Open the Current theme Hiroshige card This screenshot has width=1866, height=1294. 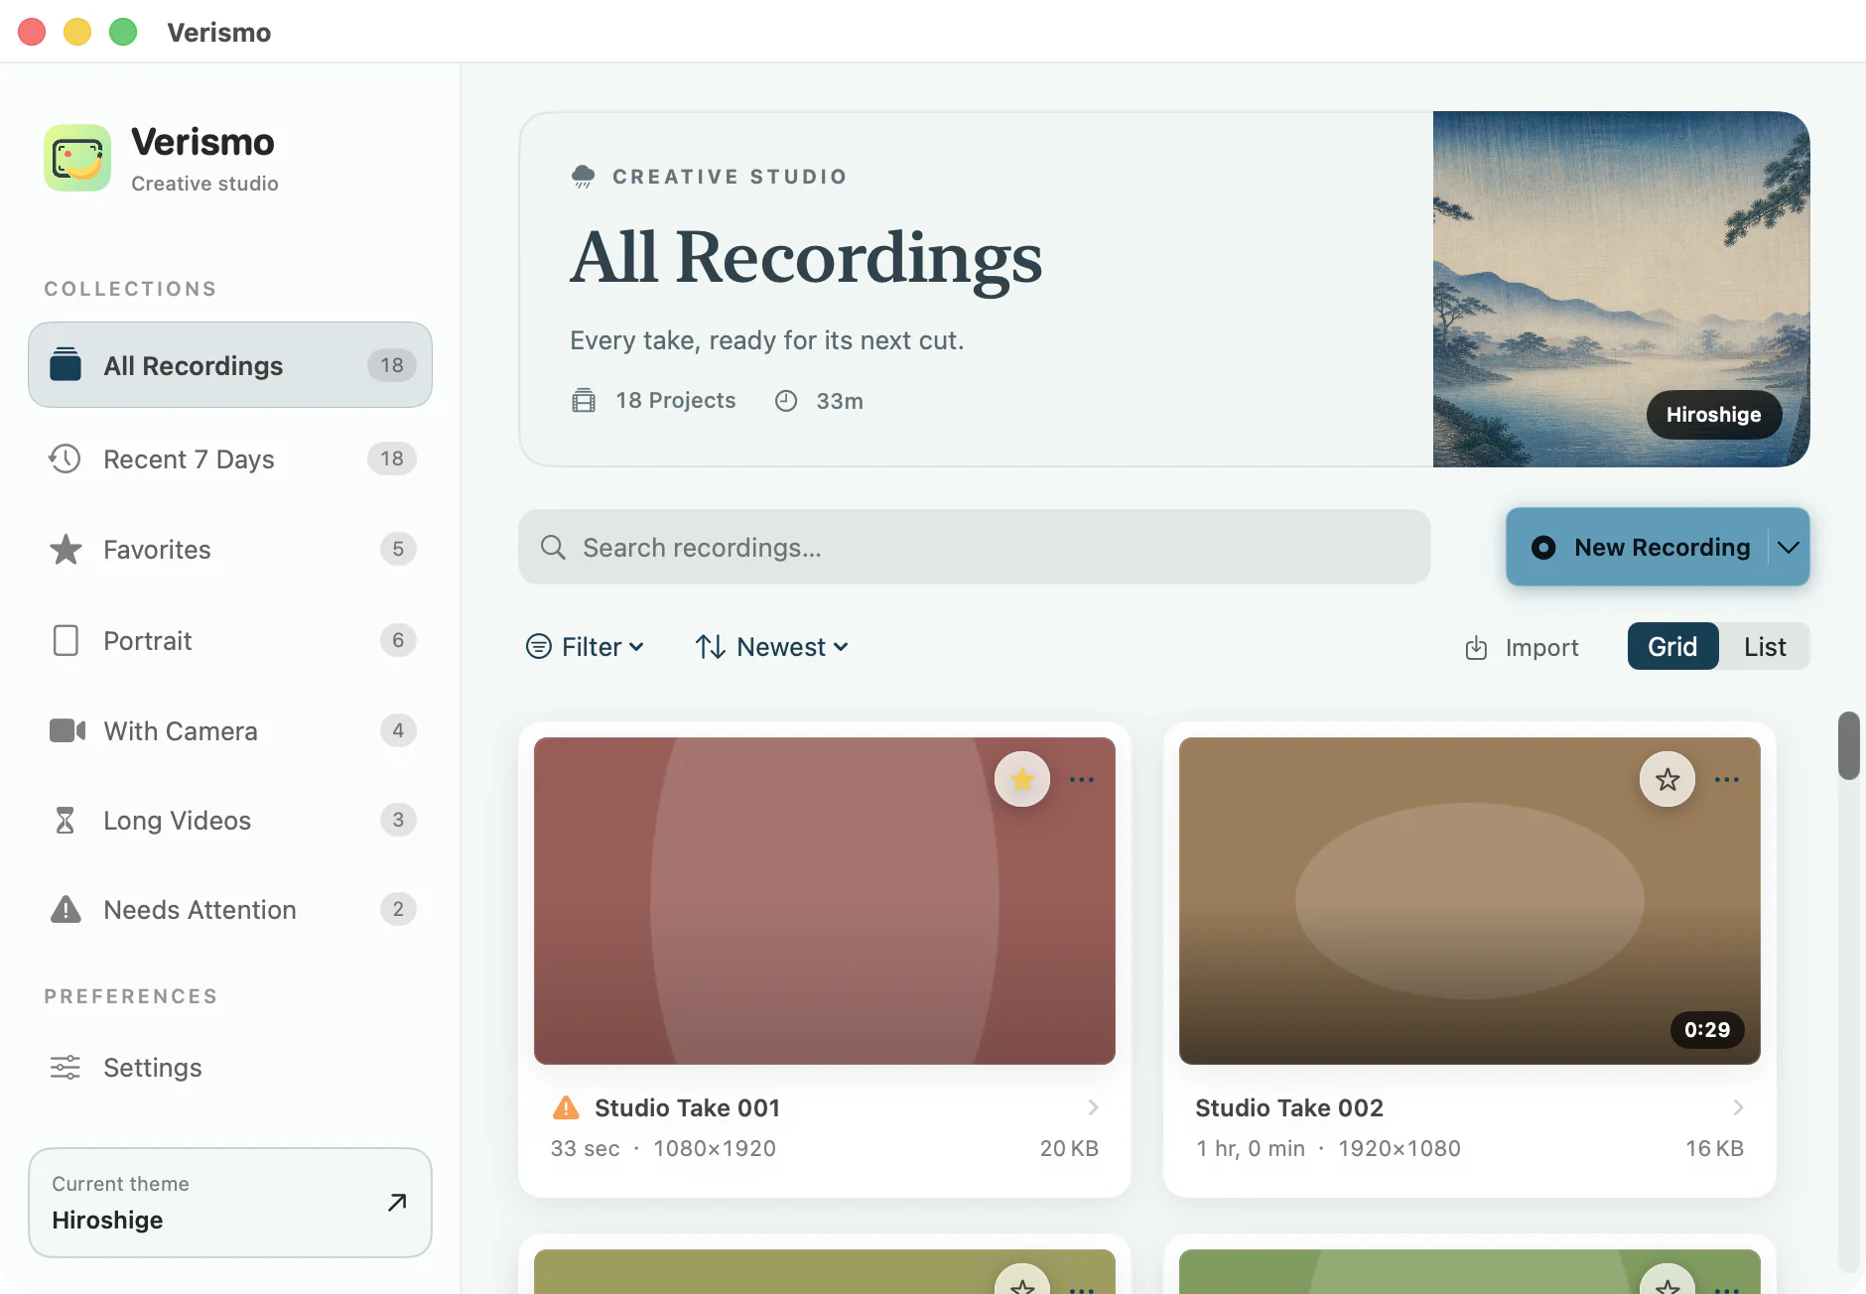click(x=230, y=1203)
